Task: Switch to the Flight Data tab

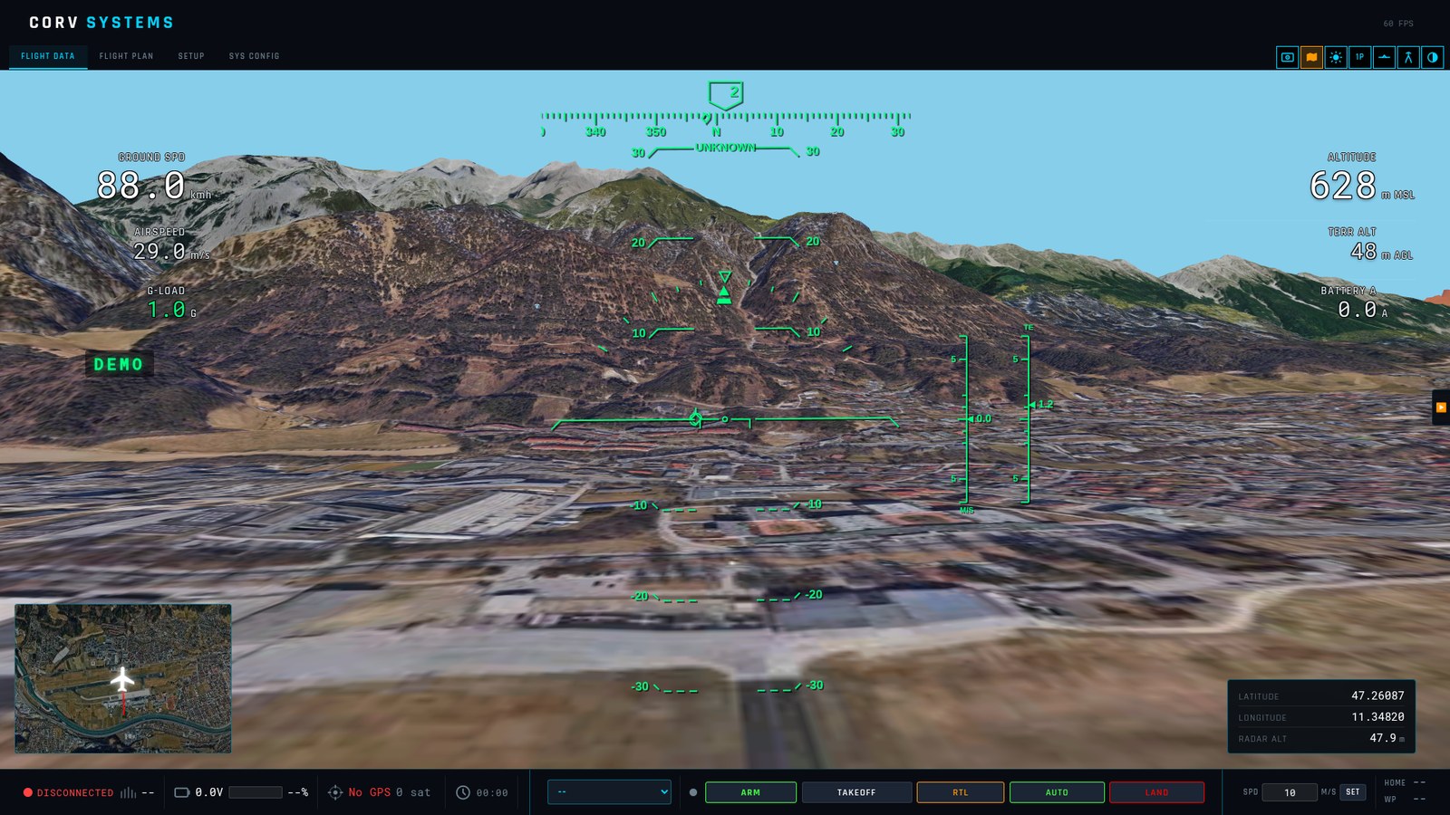Action: [48, 56]
